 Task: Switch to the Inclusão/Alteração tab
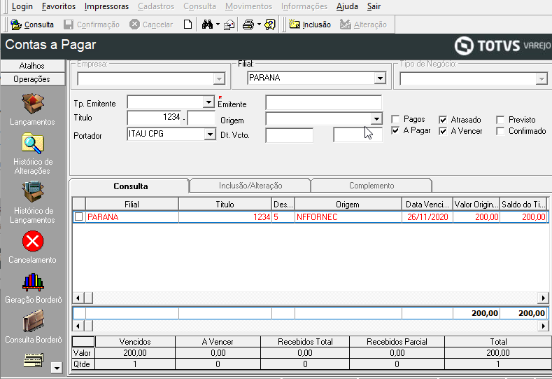(x=250, y=186)
